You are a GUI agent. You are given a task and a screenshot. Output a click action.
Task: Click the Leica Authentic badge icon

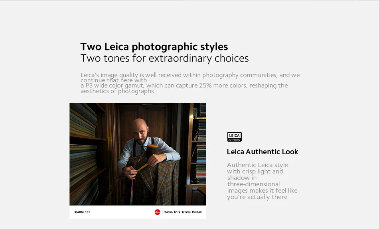[x=234, y=137]
